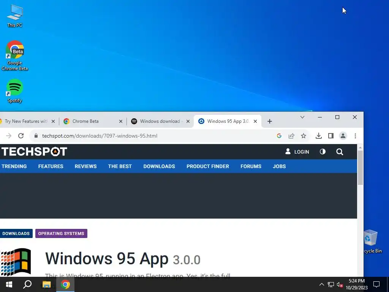Share this page using the share icon

pyautogui.click(x=291, y=136)
